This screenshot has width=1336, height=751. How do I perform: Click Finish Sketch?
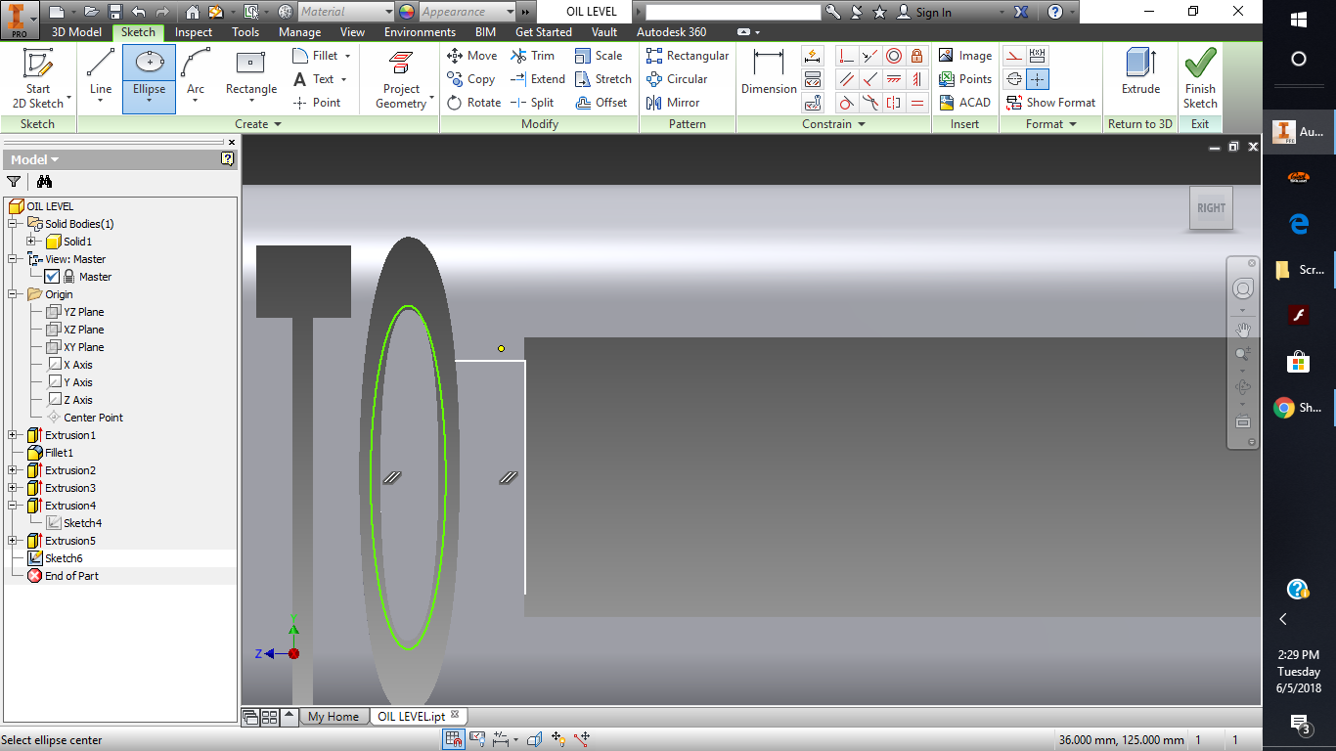click(x=1200, y=78)
